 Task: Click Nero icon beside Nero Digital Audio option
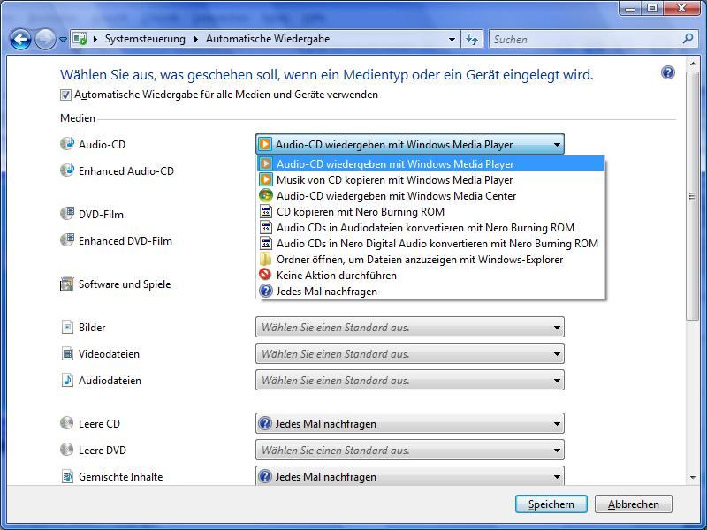[x=266, y=244]
